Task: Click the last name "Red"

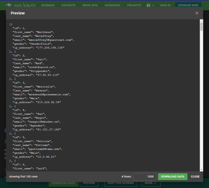Action: coord(38,63)
